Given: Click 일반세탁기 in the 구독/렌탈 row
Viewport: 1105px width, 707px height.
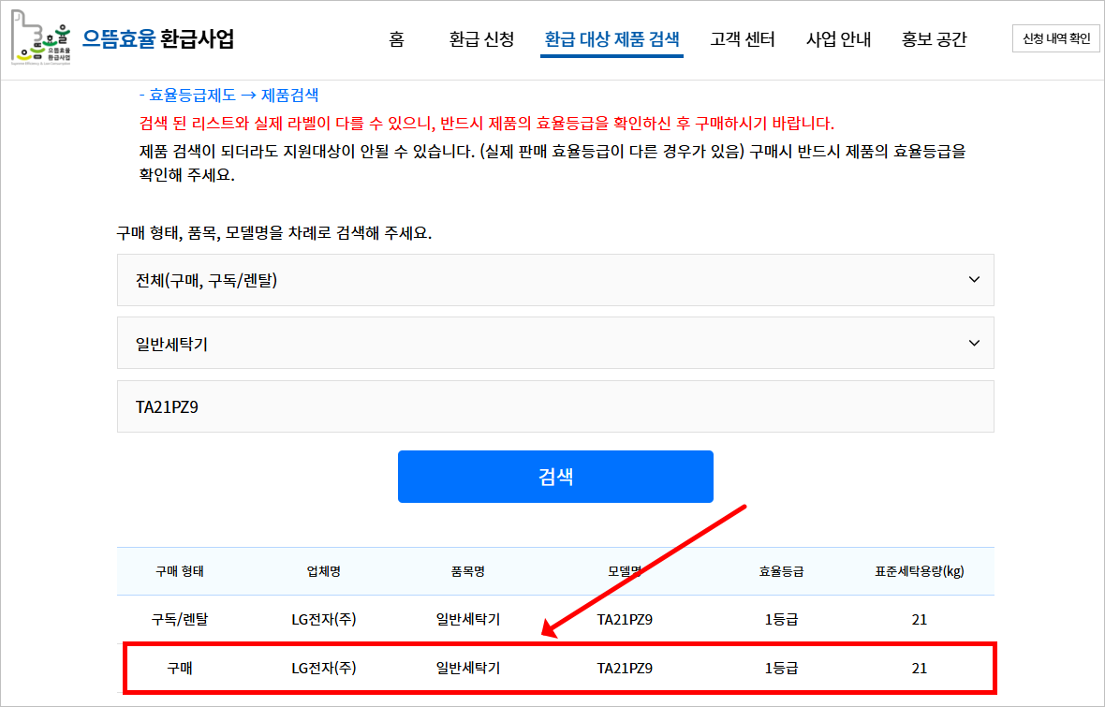Looking at the screenshot, I should [468, 620].
